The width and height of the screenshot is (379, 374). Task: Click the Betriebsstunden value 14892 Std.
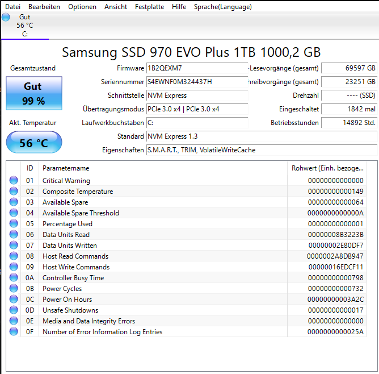349,123
